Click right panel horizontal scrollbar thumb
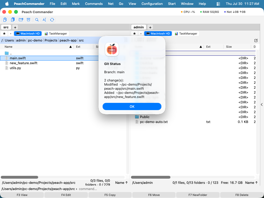 click(x=151, y=177)
